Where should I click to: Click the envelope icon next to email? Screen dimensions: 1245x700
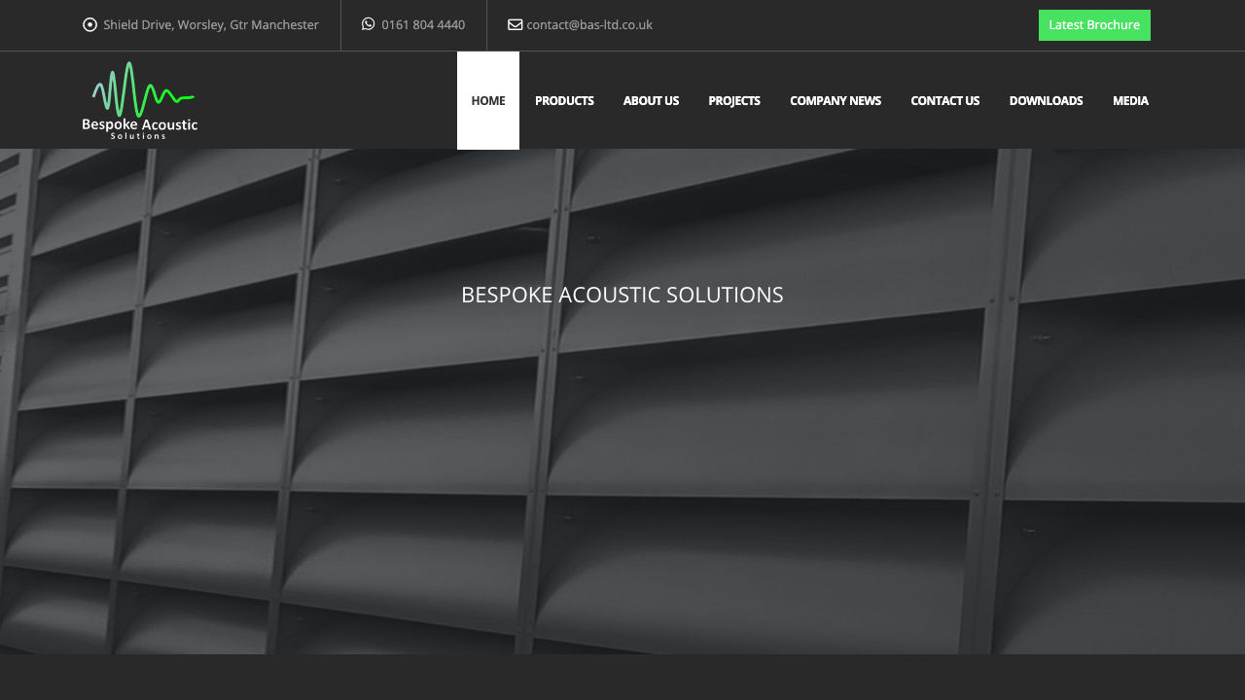[515, 24]
